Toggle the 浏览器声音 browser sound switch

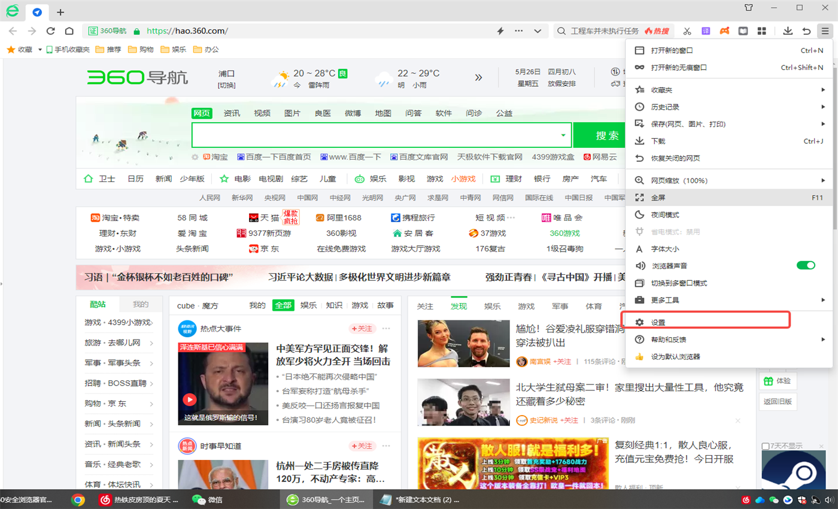point(806,265)
